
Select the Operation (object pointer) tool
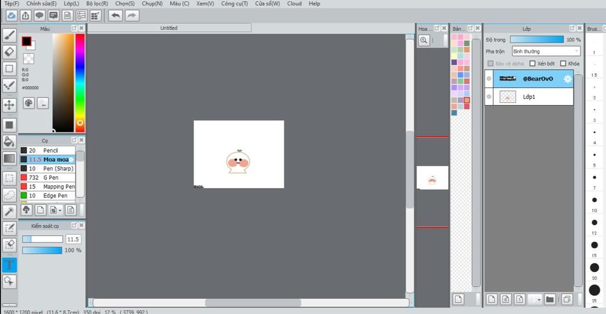pos(9,281)
